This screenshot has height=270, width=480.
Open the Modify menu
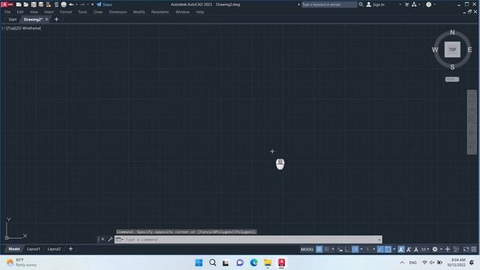pos(139,12)
